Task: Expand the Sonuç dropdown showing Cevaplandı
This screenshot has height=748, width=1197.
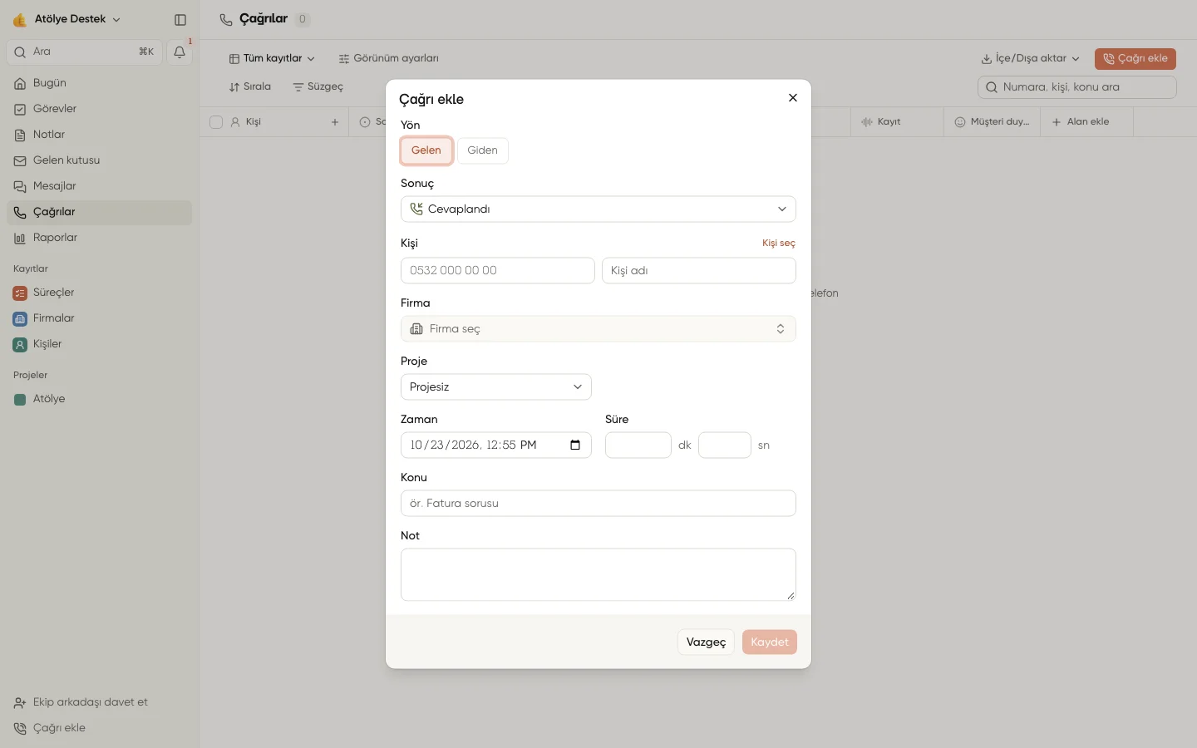Action: coord(598,209)
